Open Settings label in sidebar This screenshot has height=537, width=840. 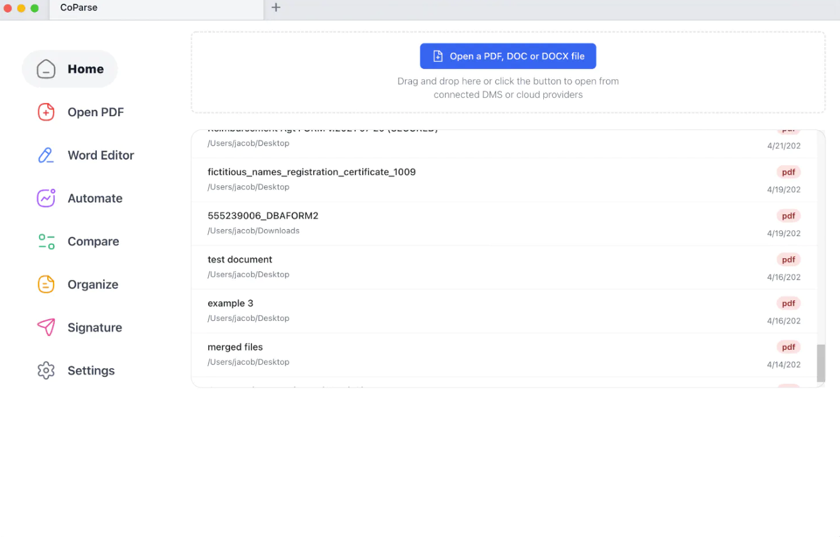coord(91,371)
